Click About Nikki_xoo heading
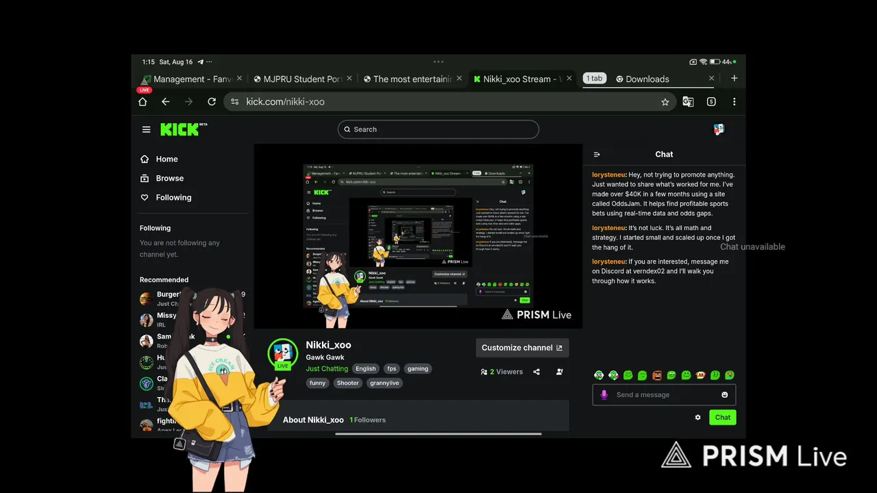The height and width of the screenshot is (493, 877). coord(313,420)
